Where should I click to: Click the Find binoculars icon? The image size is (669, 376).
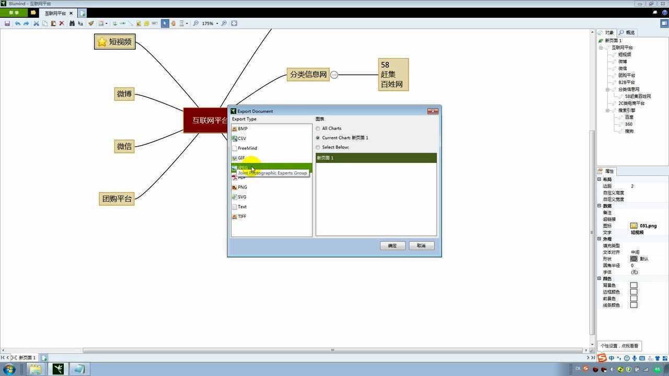click(72, 23)
